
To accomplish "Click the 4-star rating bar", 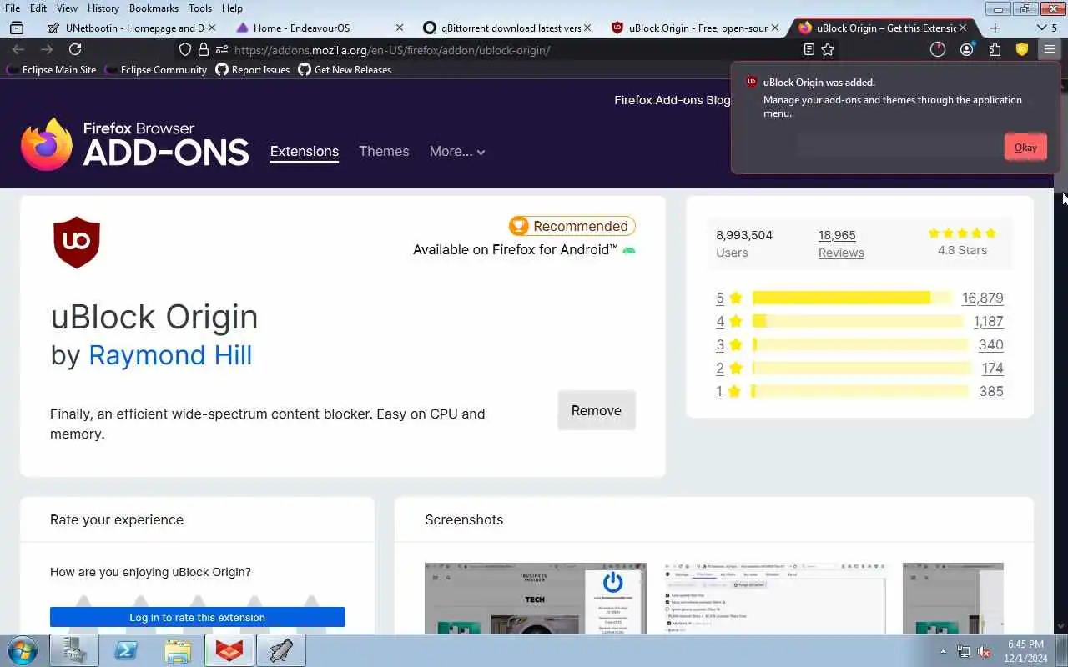I will 858,321.
